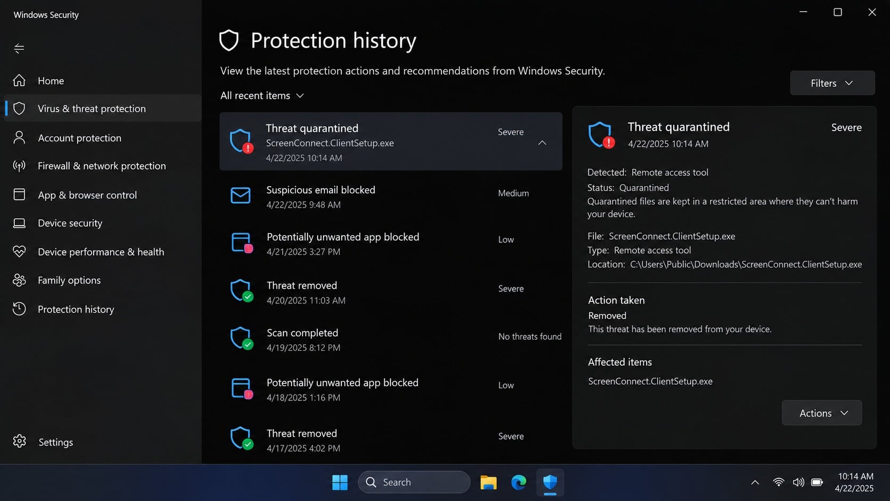Show hidden icons tray chevron
The height and width of the screenshot is (501, 890).
[x=755, y=482]
